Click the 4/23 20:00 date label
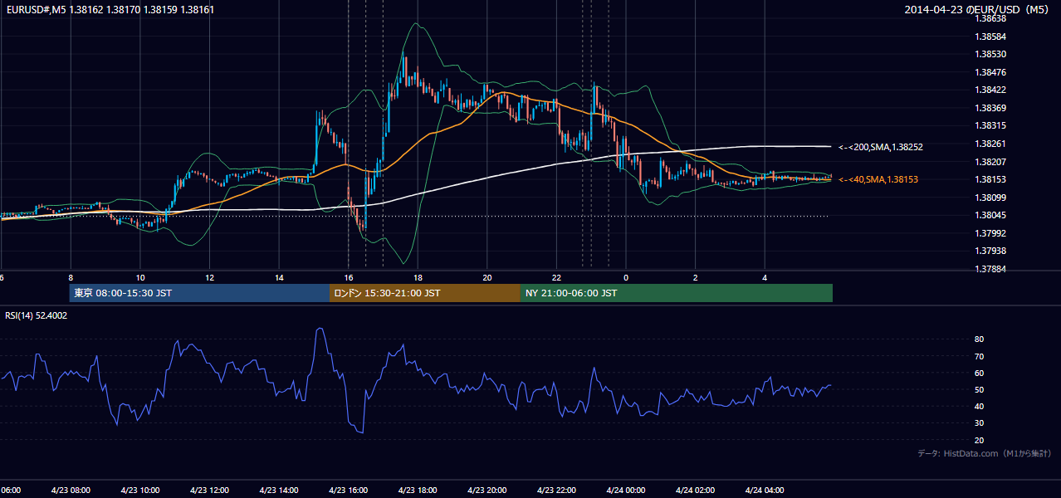Image resolution: width=1061 pixels, height=498 pixels. pos(487,491)
